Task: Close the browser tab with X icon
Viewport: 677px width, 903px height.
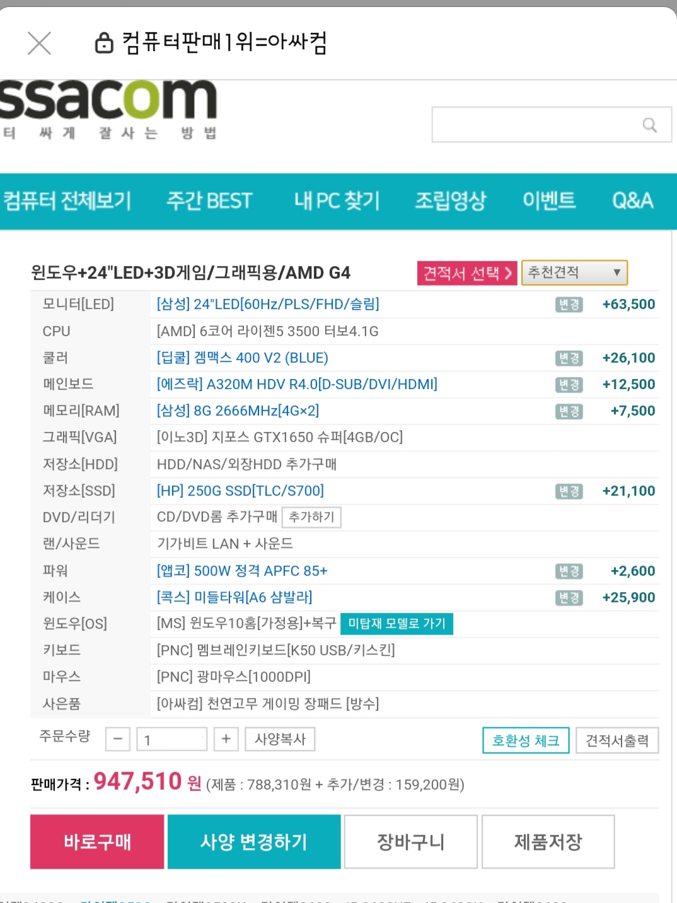Action: pyautogui.click(x=39, y=43)
